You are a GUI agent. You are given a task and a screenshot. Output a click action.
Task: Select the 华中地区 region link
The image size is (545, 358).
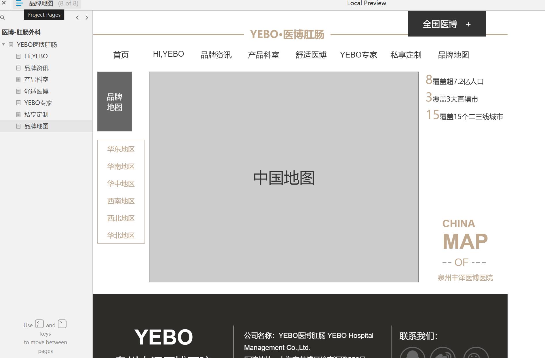pyautogui.click(x=121, y=184)
